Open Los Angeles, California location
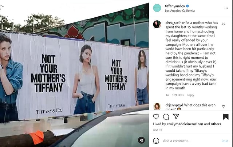The width and height of the screenshot is (233, 147). pyautogui.click(x=180, y=10)
